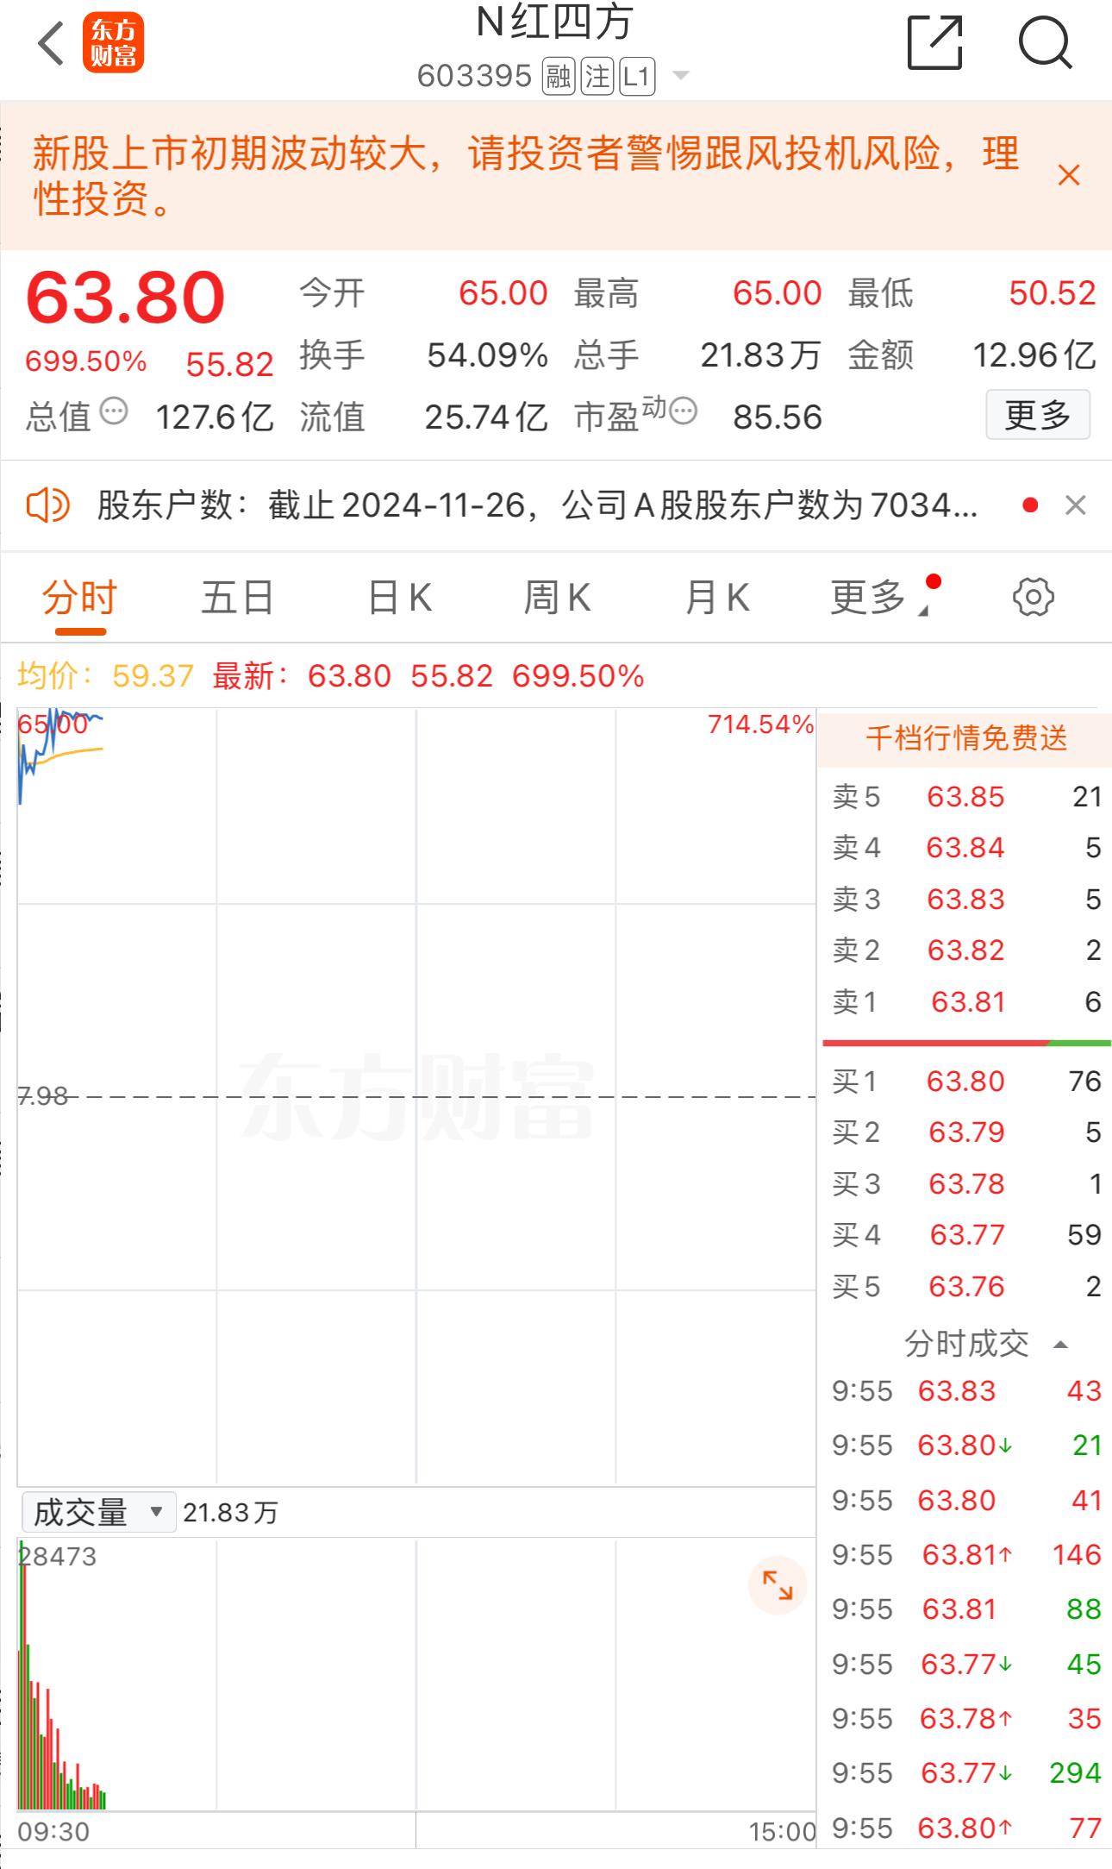Select 卖2 price 63.82
This screenshot has width=1112, height=1869.
965,950
